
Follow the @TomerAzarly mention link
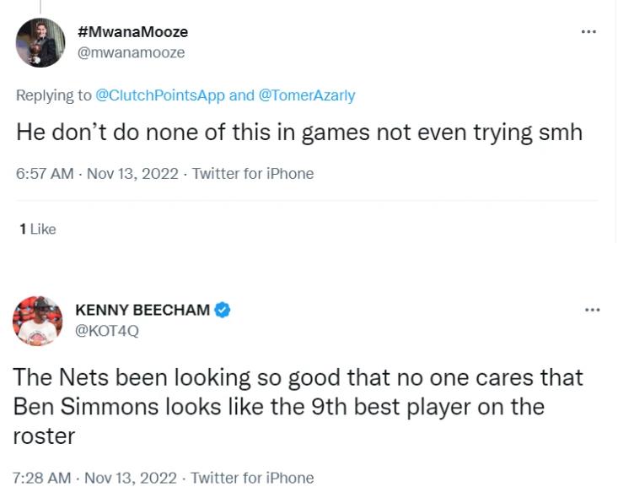click(307, 95)
